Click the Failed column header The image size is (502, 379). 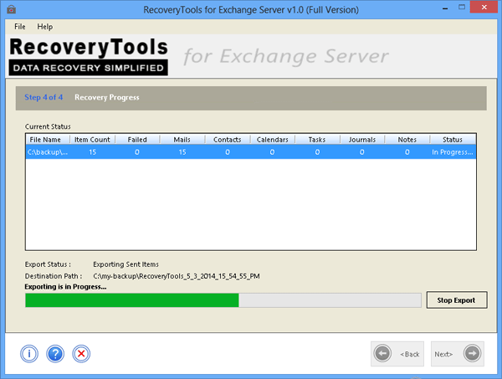[x=137, y=140]
